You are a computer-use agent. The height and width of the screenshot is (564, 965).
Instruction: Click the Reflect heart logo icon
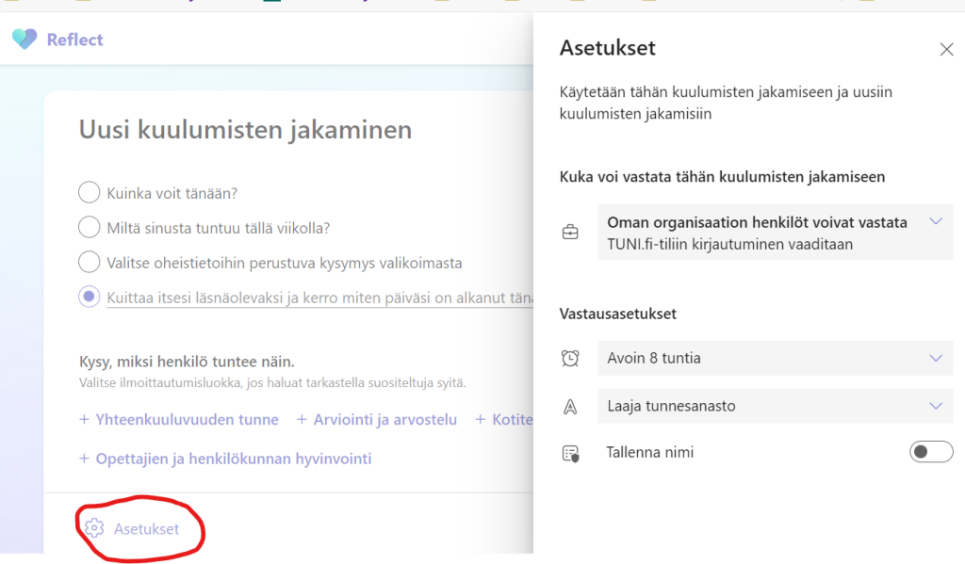pos(25,40)
